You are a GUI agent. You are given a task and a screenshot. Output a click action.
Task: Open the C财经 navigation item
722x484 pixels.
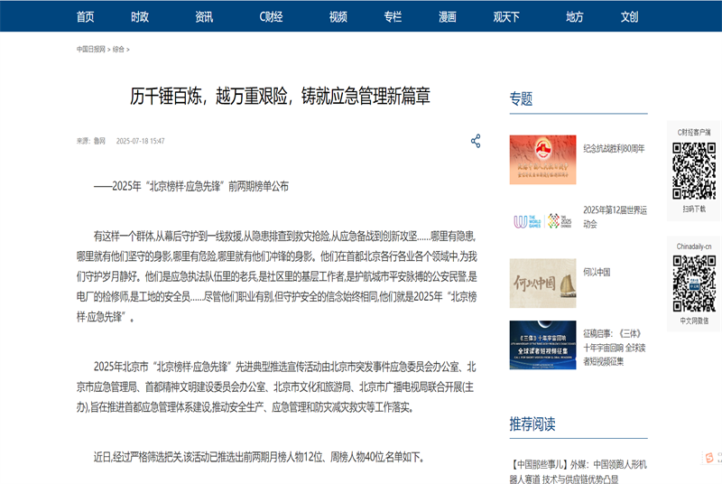tap(271, 16)
